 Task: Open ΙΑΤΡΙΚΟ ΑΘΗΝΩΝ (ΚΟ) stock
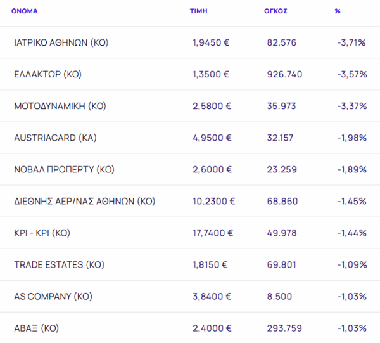coord(61,42)
